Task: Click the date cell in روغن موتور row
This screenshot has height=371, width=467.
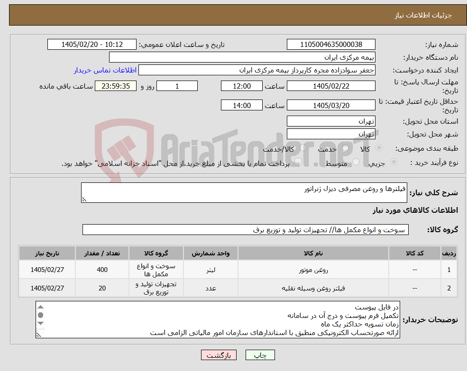Action: (x=47, y=270)
